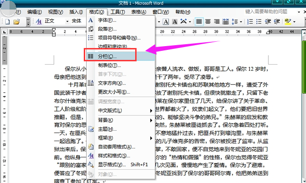Click the increase indent icon
306x183 pixels.
[x=276, y=21]
